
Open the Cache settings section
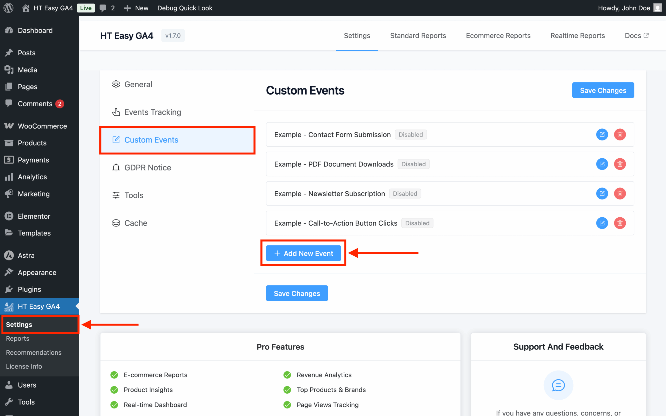pos(136,223)
